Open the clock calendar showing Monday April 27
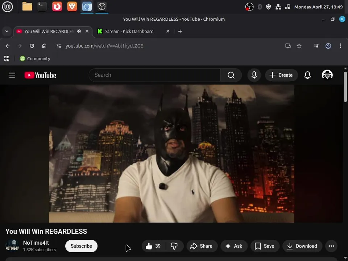348x261 pixels. point(318,7)
